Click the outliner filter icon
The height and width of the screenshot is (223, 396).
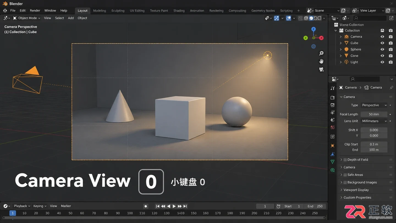391,18
